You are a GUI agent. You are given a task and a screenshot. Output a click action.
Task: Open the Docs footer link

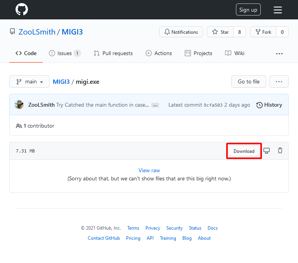213,228
